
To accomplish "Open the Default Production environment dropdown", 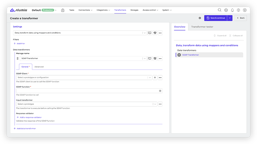I will (44, 10).
